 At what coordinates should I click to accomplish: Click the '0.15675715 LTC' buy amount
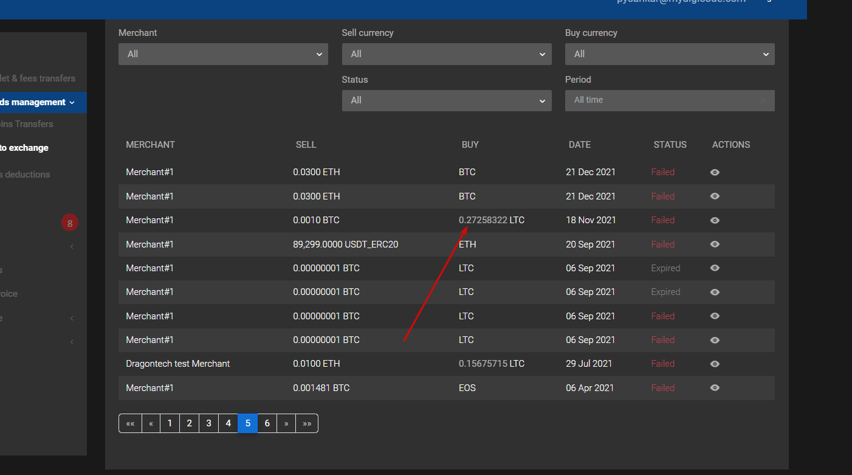pyautogui.click(x=492, y=364)
